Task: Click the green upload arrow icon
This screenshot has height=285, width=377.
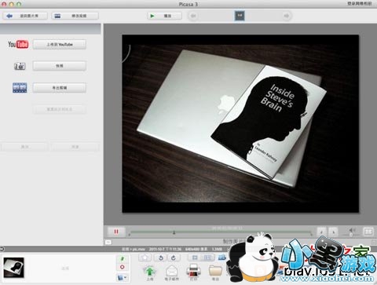Action: (149, 271)
